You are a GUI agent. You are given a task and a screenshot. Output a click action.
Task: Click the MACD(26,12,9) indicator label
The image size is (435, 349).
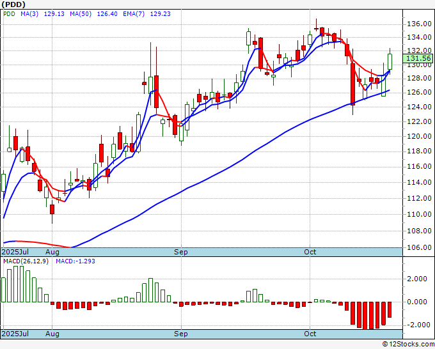coord(26,261)
